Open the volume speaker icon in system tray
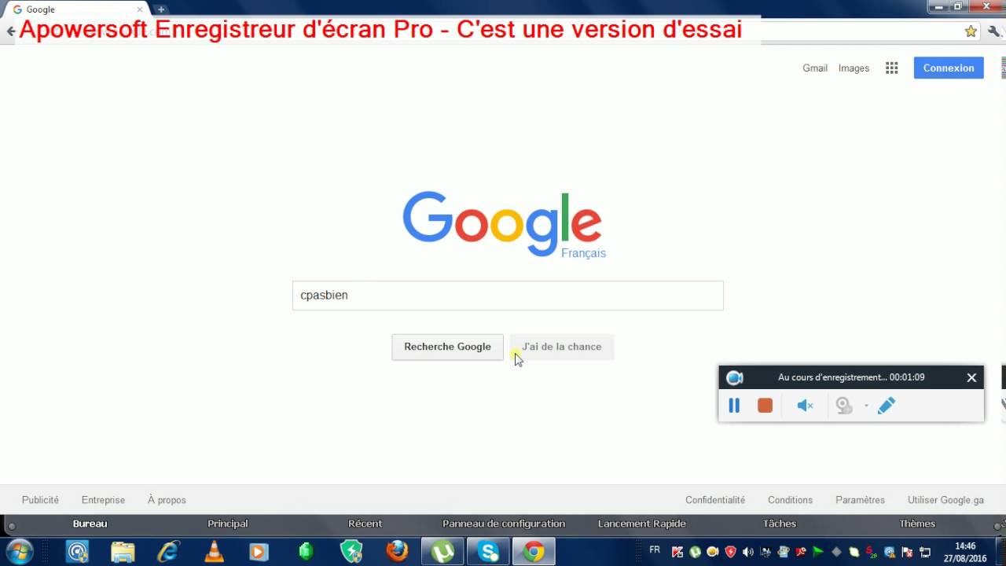The image size is (1006, 566). [x=748, y=552]
